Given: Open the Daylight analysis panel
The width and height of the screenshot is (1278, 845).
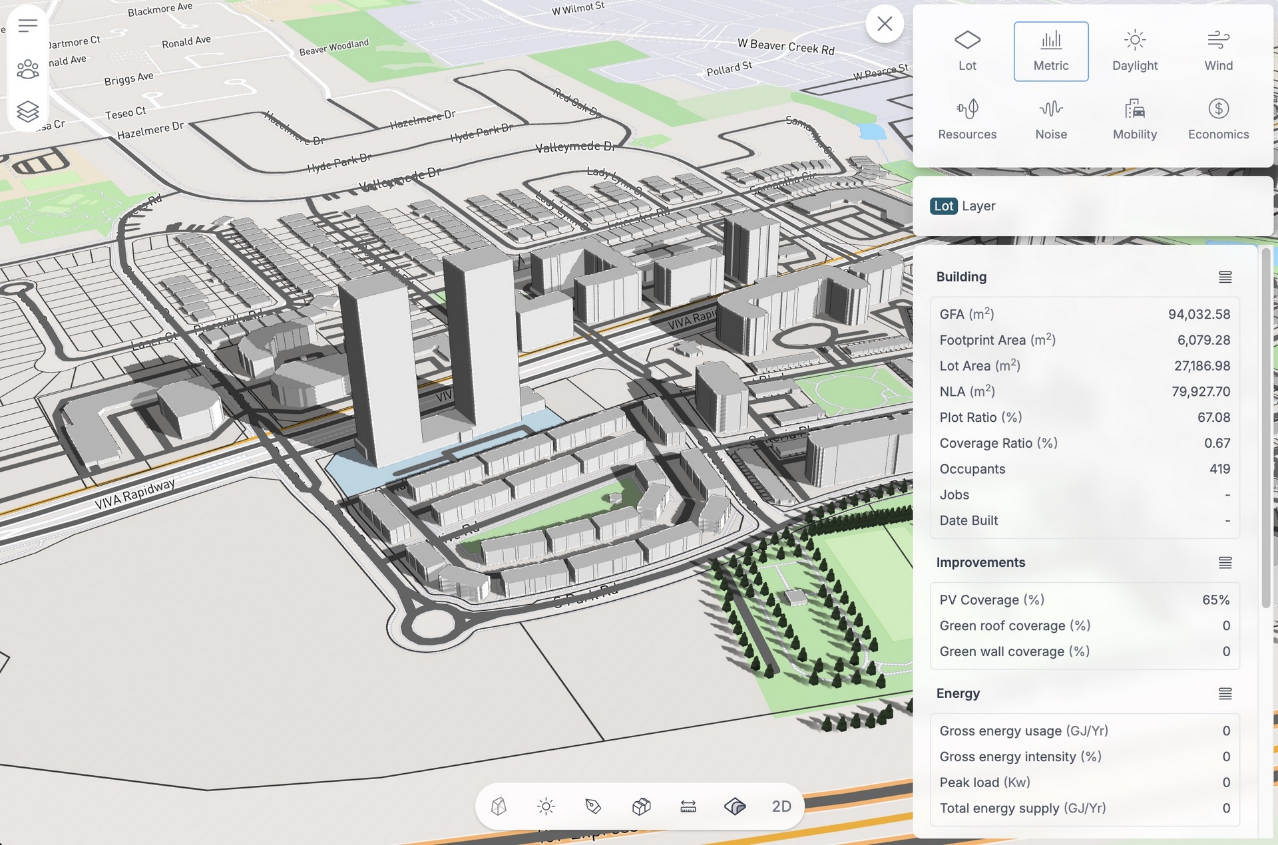Looking at the screenshot, I should [1134, 50].
